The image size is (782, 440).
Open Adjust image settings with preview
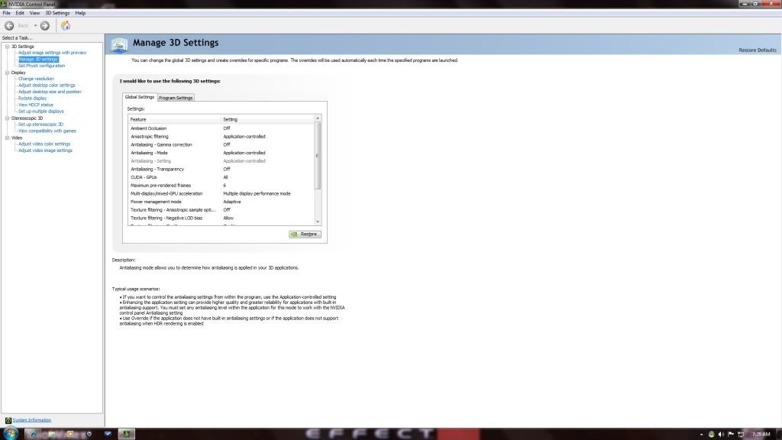[53, 53]
